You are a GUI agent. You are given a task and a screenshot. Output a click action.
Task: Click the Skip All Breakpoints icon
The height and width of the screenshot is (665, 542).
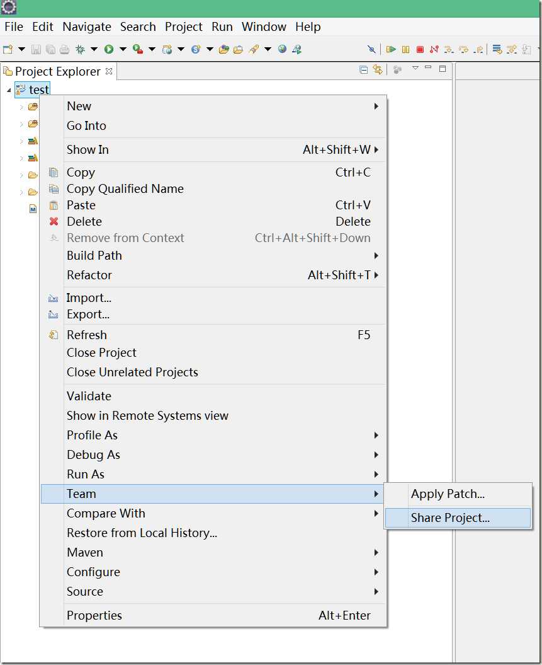point(372,49)
